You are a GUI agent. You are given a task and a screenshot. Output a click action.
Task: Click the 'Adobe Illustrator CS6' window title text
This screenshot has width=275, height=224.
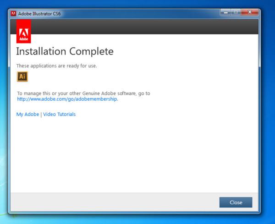pos(39,14)
